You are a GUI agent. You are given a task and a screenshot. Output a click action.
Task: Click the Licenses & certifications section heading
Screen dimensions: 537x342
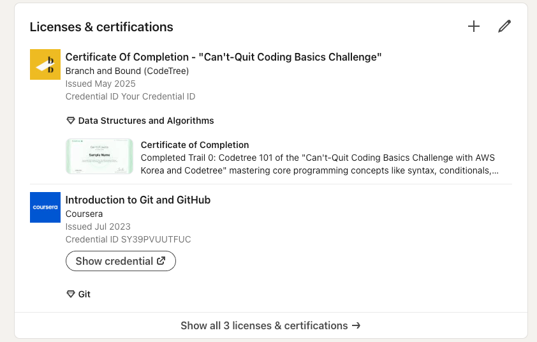pos(101,27)
